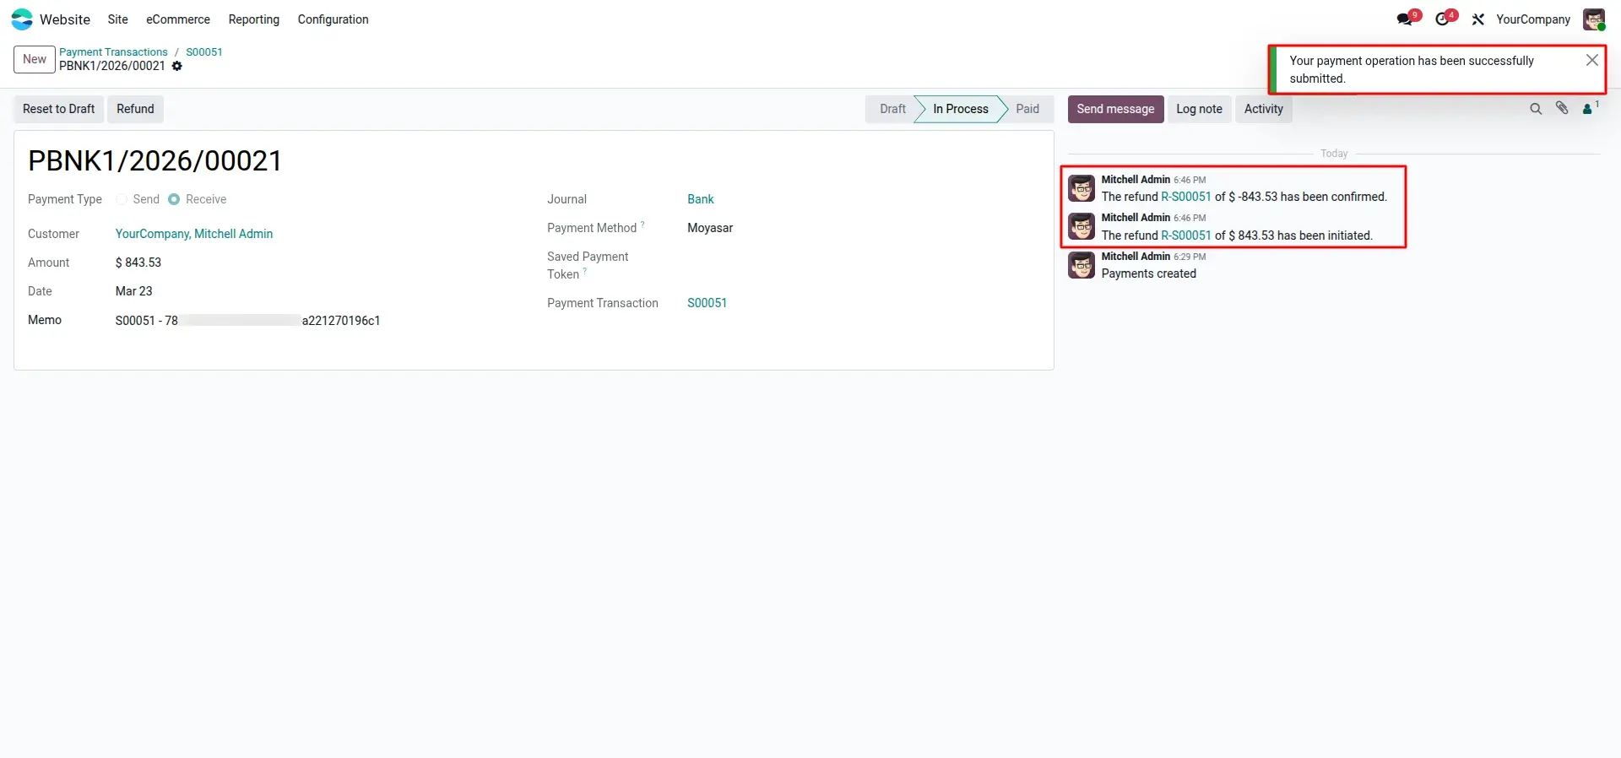Open Payment Transaction S00051 link

pyautogui.click(x=707, y=303)
